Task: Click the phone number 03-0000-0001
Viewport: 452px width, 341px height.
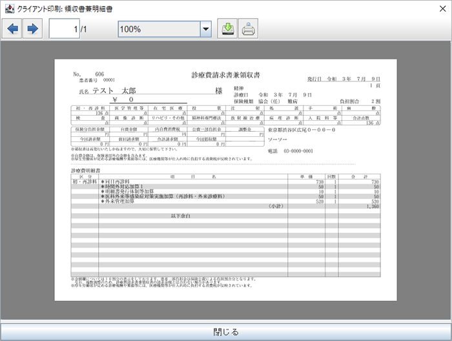Action: coord(290,151)
